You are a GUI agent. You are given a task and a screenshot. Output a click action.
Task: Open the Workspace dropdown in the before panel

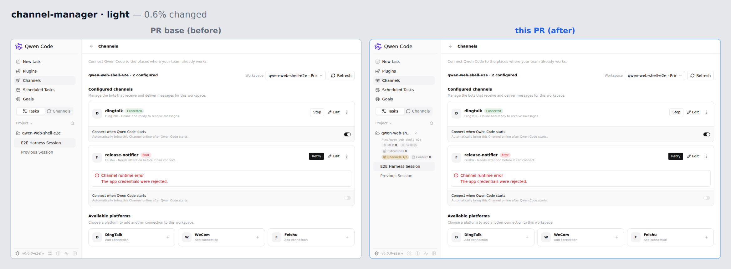point(296,76)
